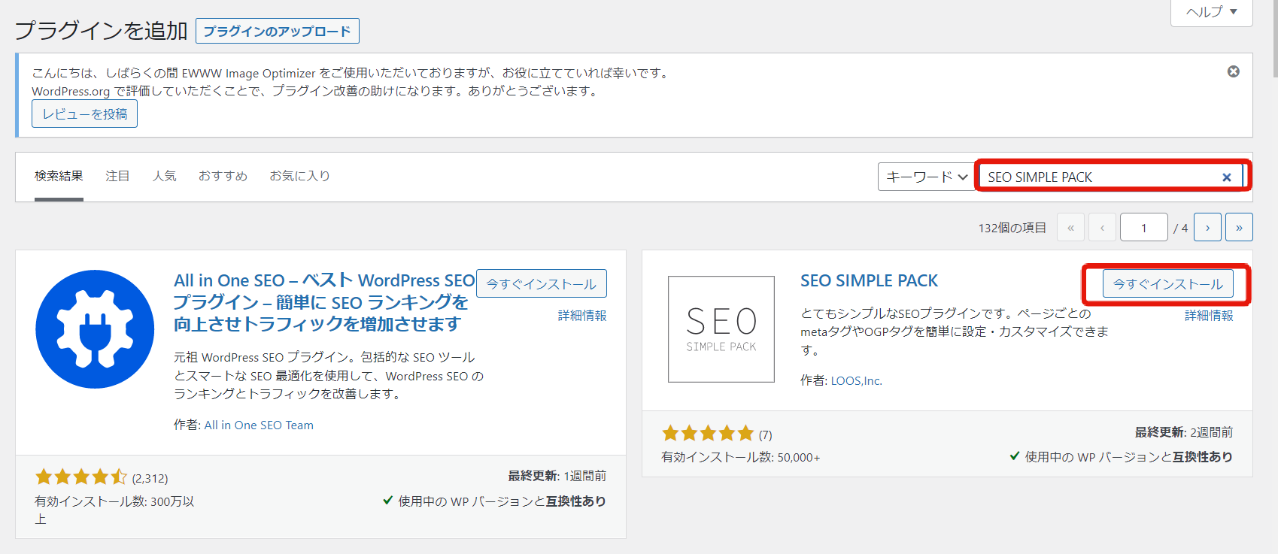Click the プラグインのアップロード button
Viewport: 1278px width, 554px height.
(x=277, y=31)
